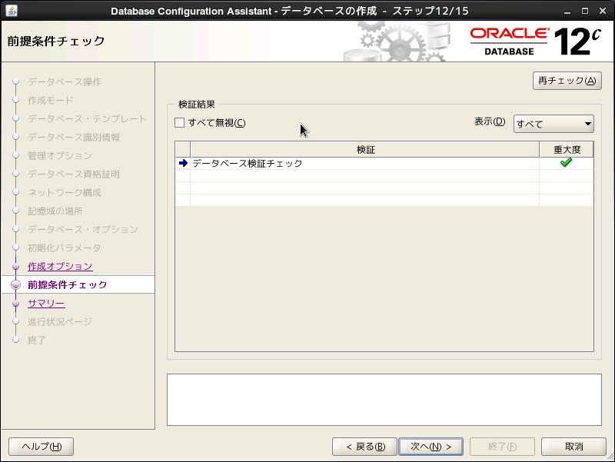Go to the 作成オプション step link
The width and height of the screenshot is (615, 462).
pos(60,266)
